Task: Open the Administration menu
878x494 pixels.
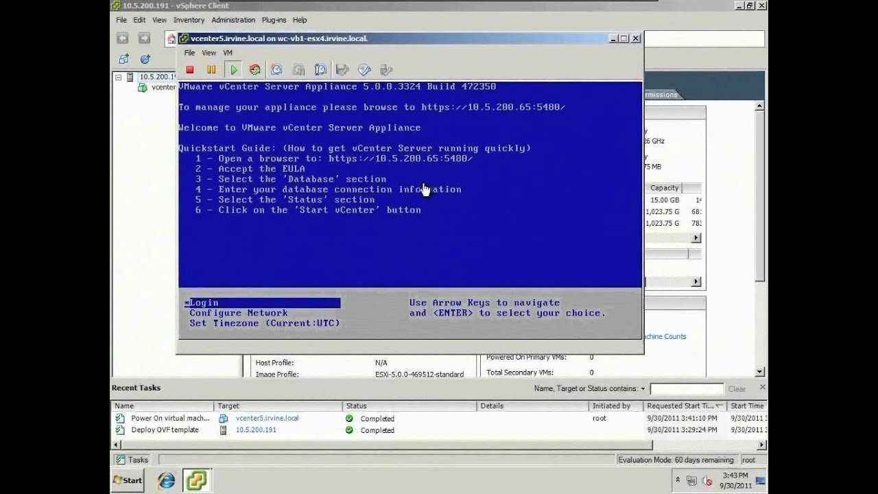Action: pos(233,20)
